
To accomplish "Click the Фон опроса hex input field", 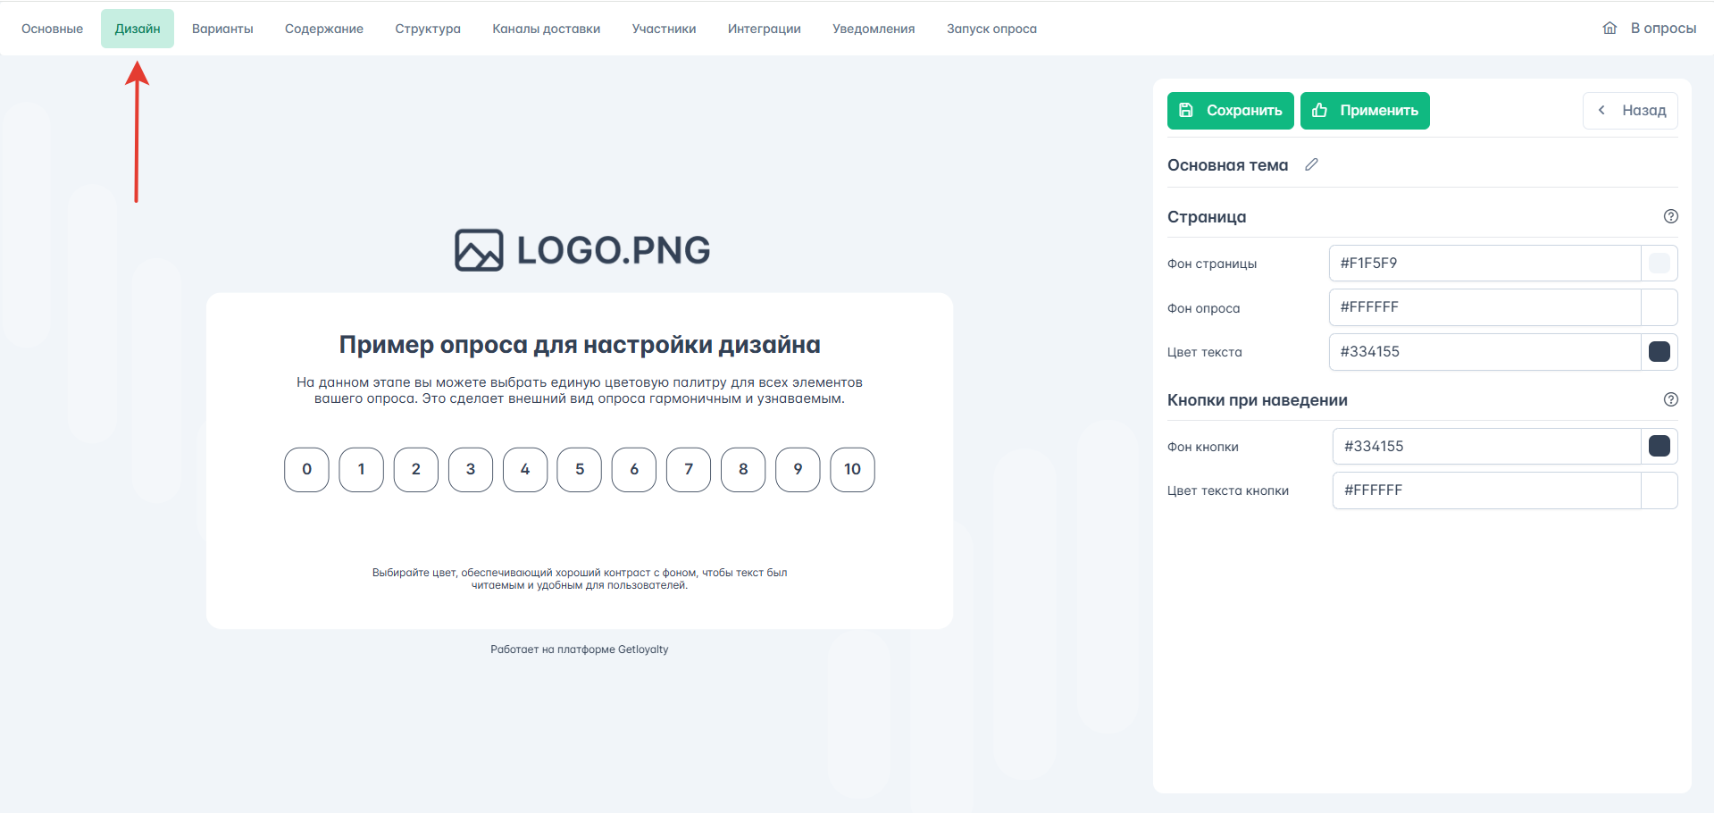I will (x=1484, y=307).
